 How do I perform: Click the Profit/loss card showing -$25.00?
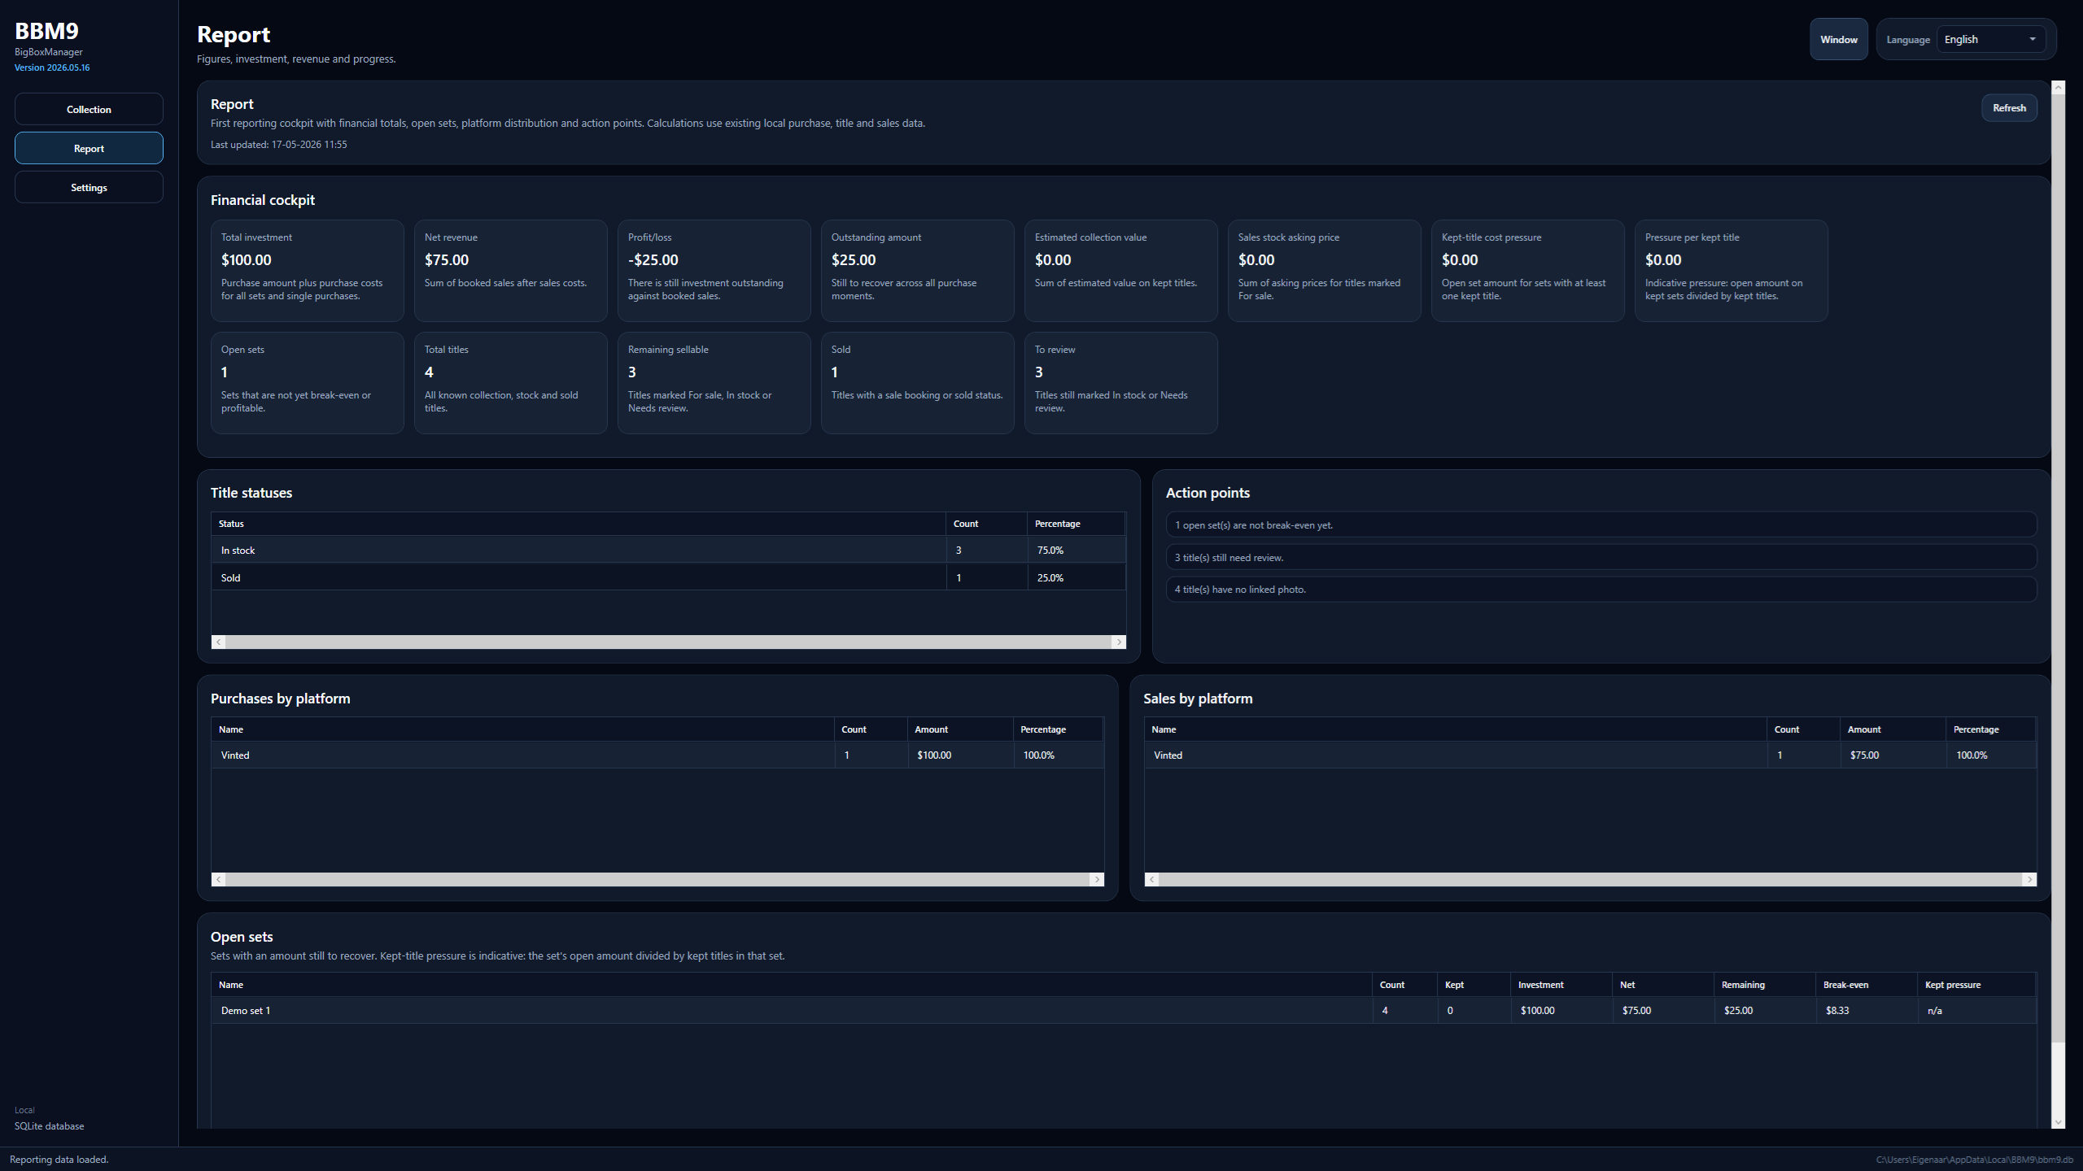point(714,270)
